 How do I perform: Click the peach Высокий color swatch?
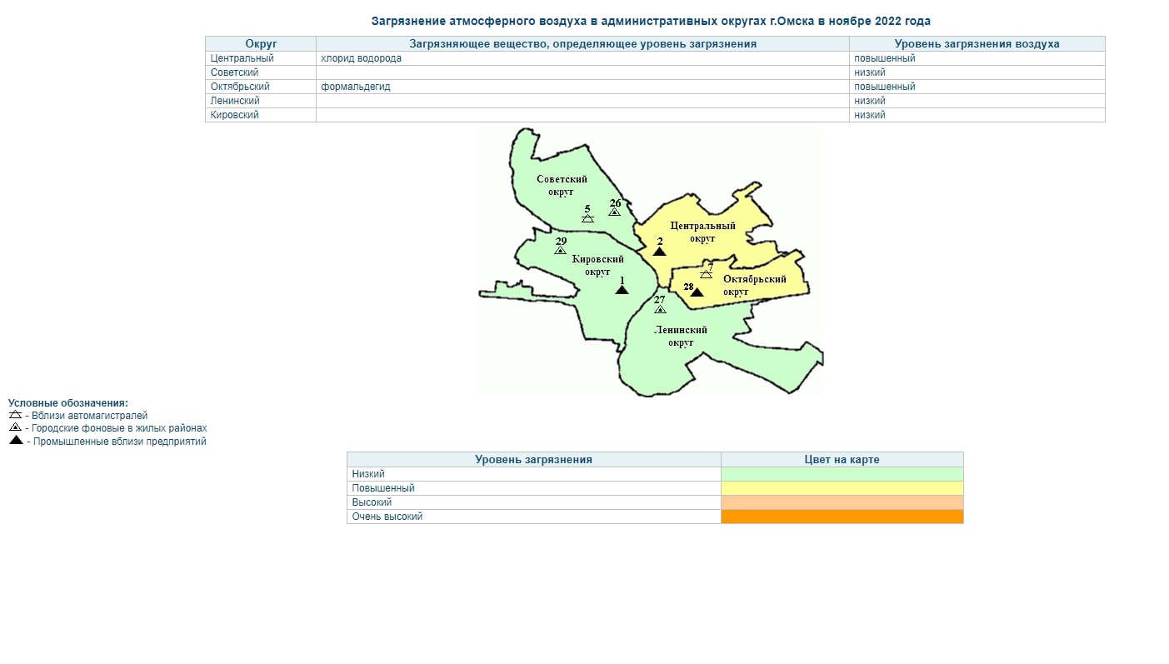[x=842, y=502]
